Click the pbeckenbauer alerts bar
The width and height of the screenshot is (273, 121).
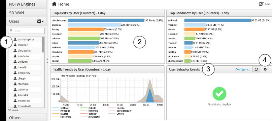(x=106, y=20)
